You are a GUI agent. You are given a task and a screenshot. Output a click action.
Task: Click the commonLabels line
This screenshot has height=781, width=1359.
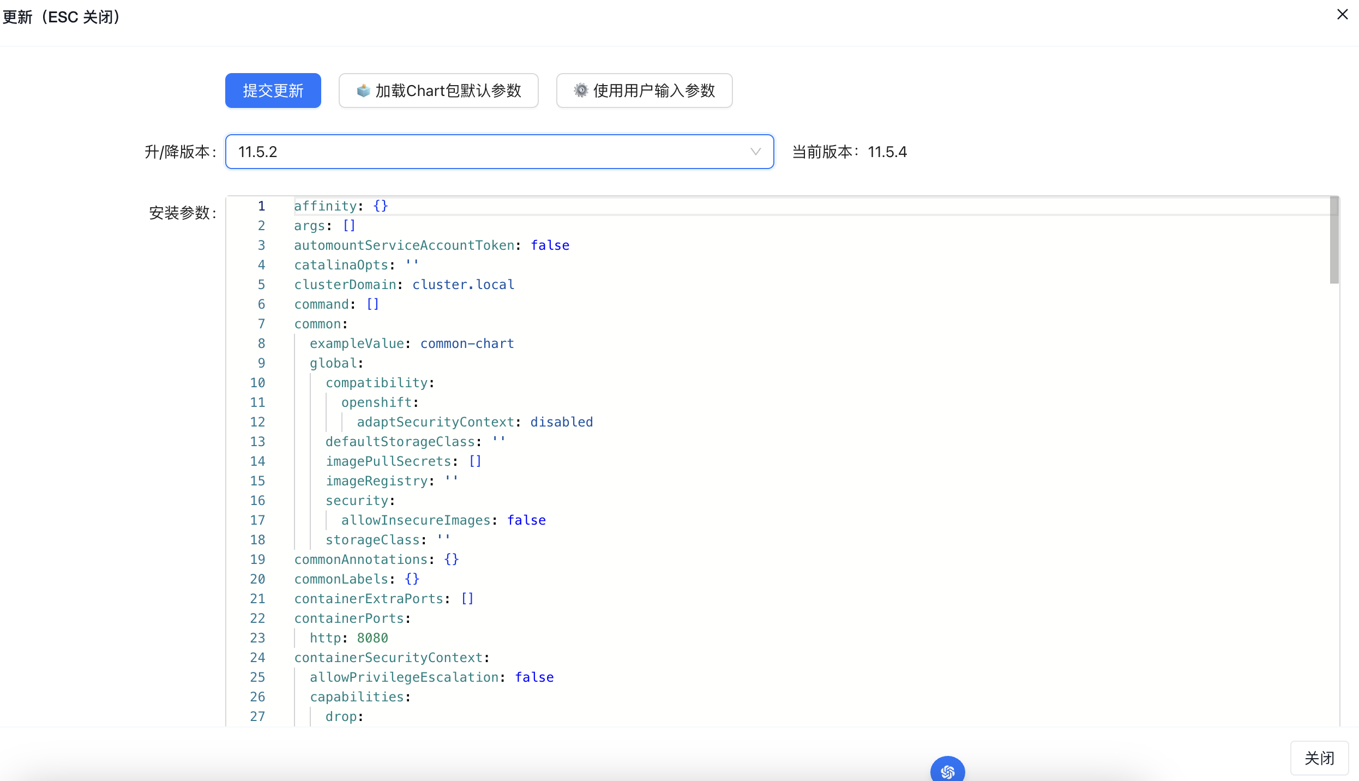[x=357, y=579]
